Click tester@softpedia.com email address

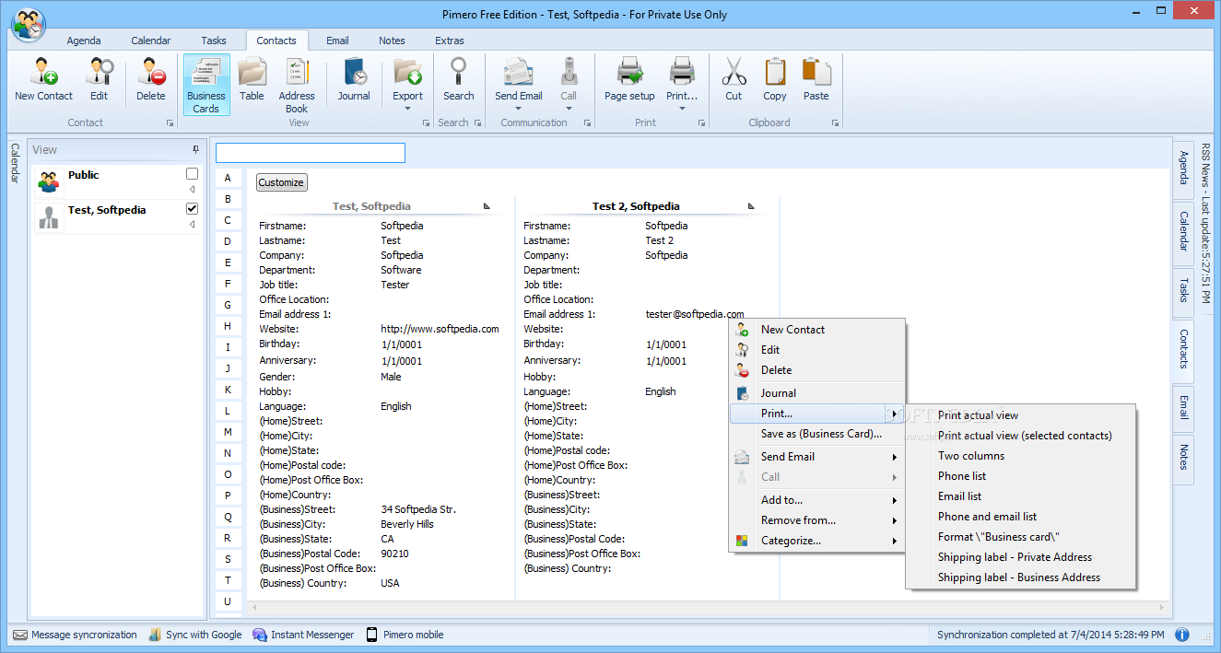pyautogui.click(x=694, y=314)
